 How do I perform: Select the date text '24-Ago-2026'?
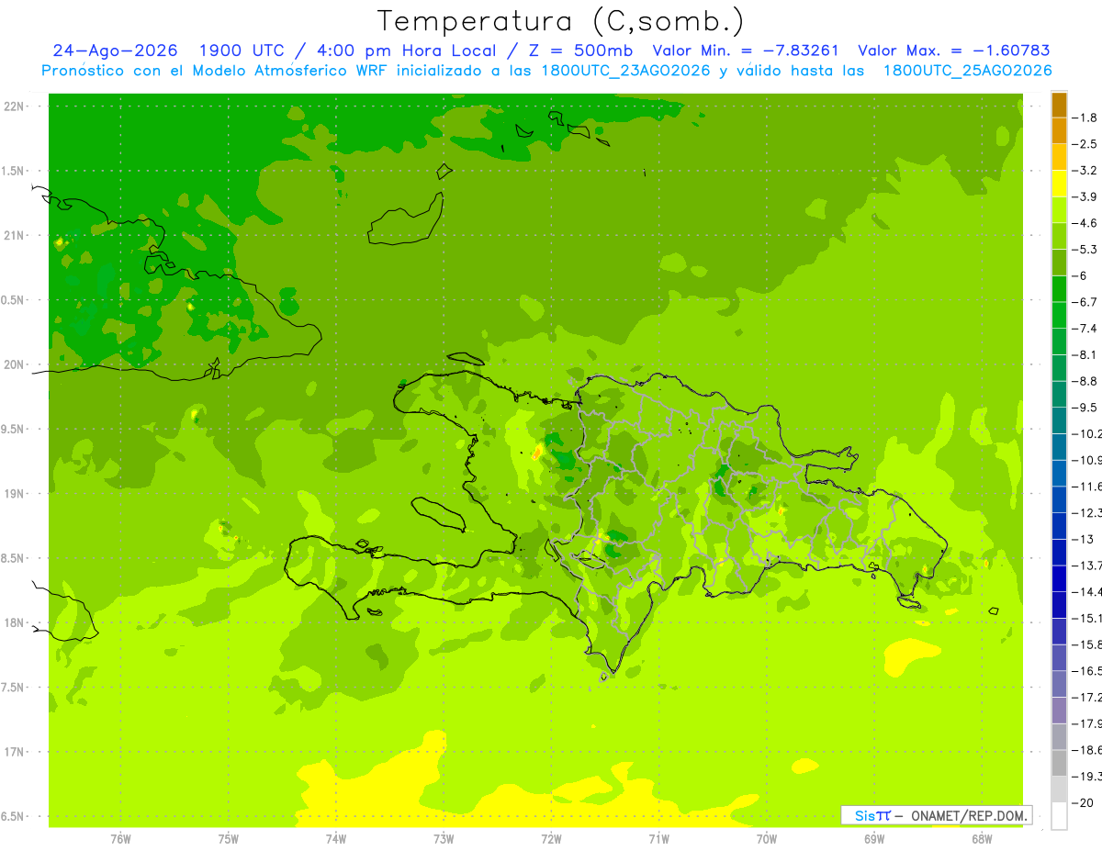(115, 50)
